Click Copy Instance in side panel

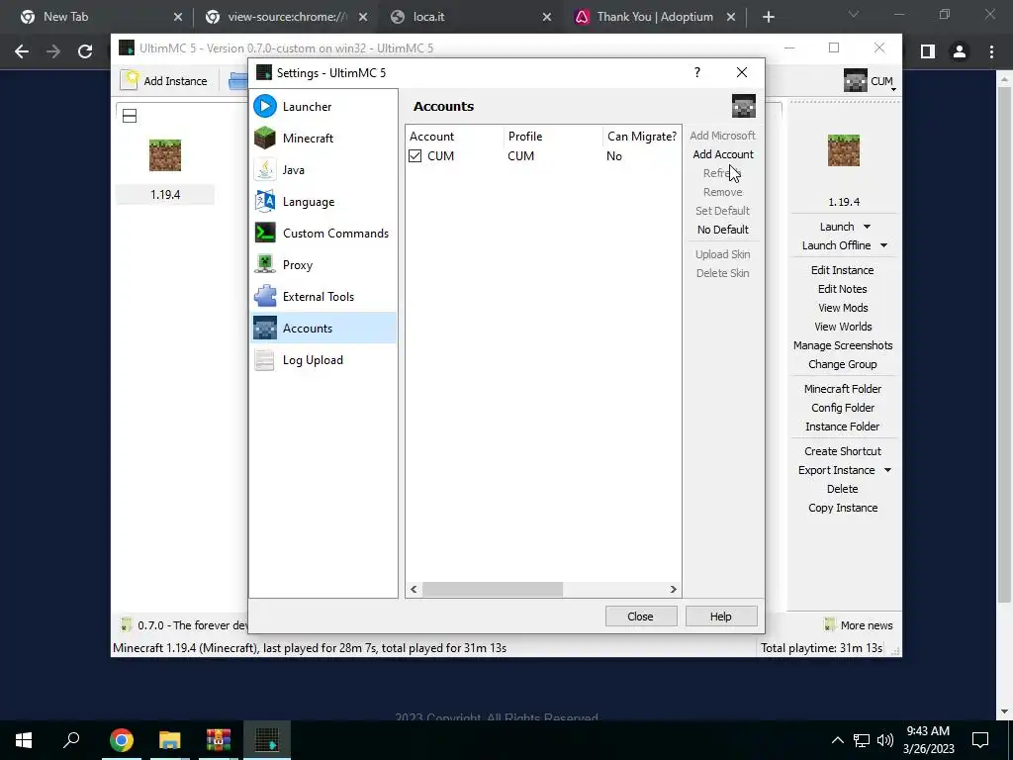click(x=843, y=508)
